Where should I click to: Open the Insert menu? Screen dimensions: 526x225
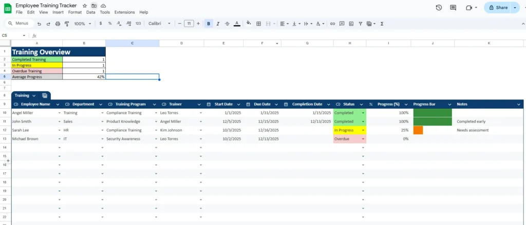point(58,12)
